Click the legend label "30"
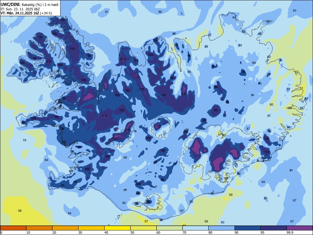The height and width of the screenshot is (235, 313). [80, 232]
